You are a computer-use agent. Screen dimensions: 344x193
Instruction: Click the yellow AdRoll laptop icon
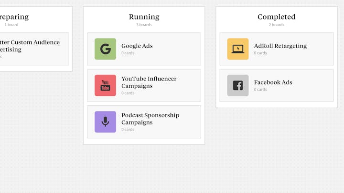[238, 49]
